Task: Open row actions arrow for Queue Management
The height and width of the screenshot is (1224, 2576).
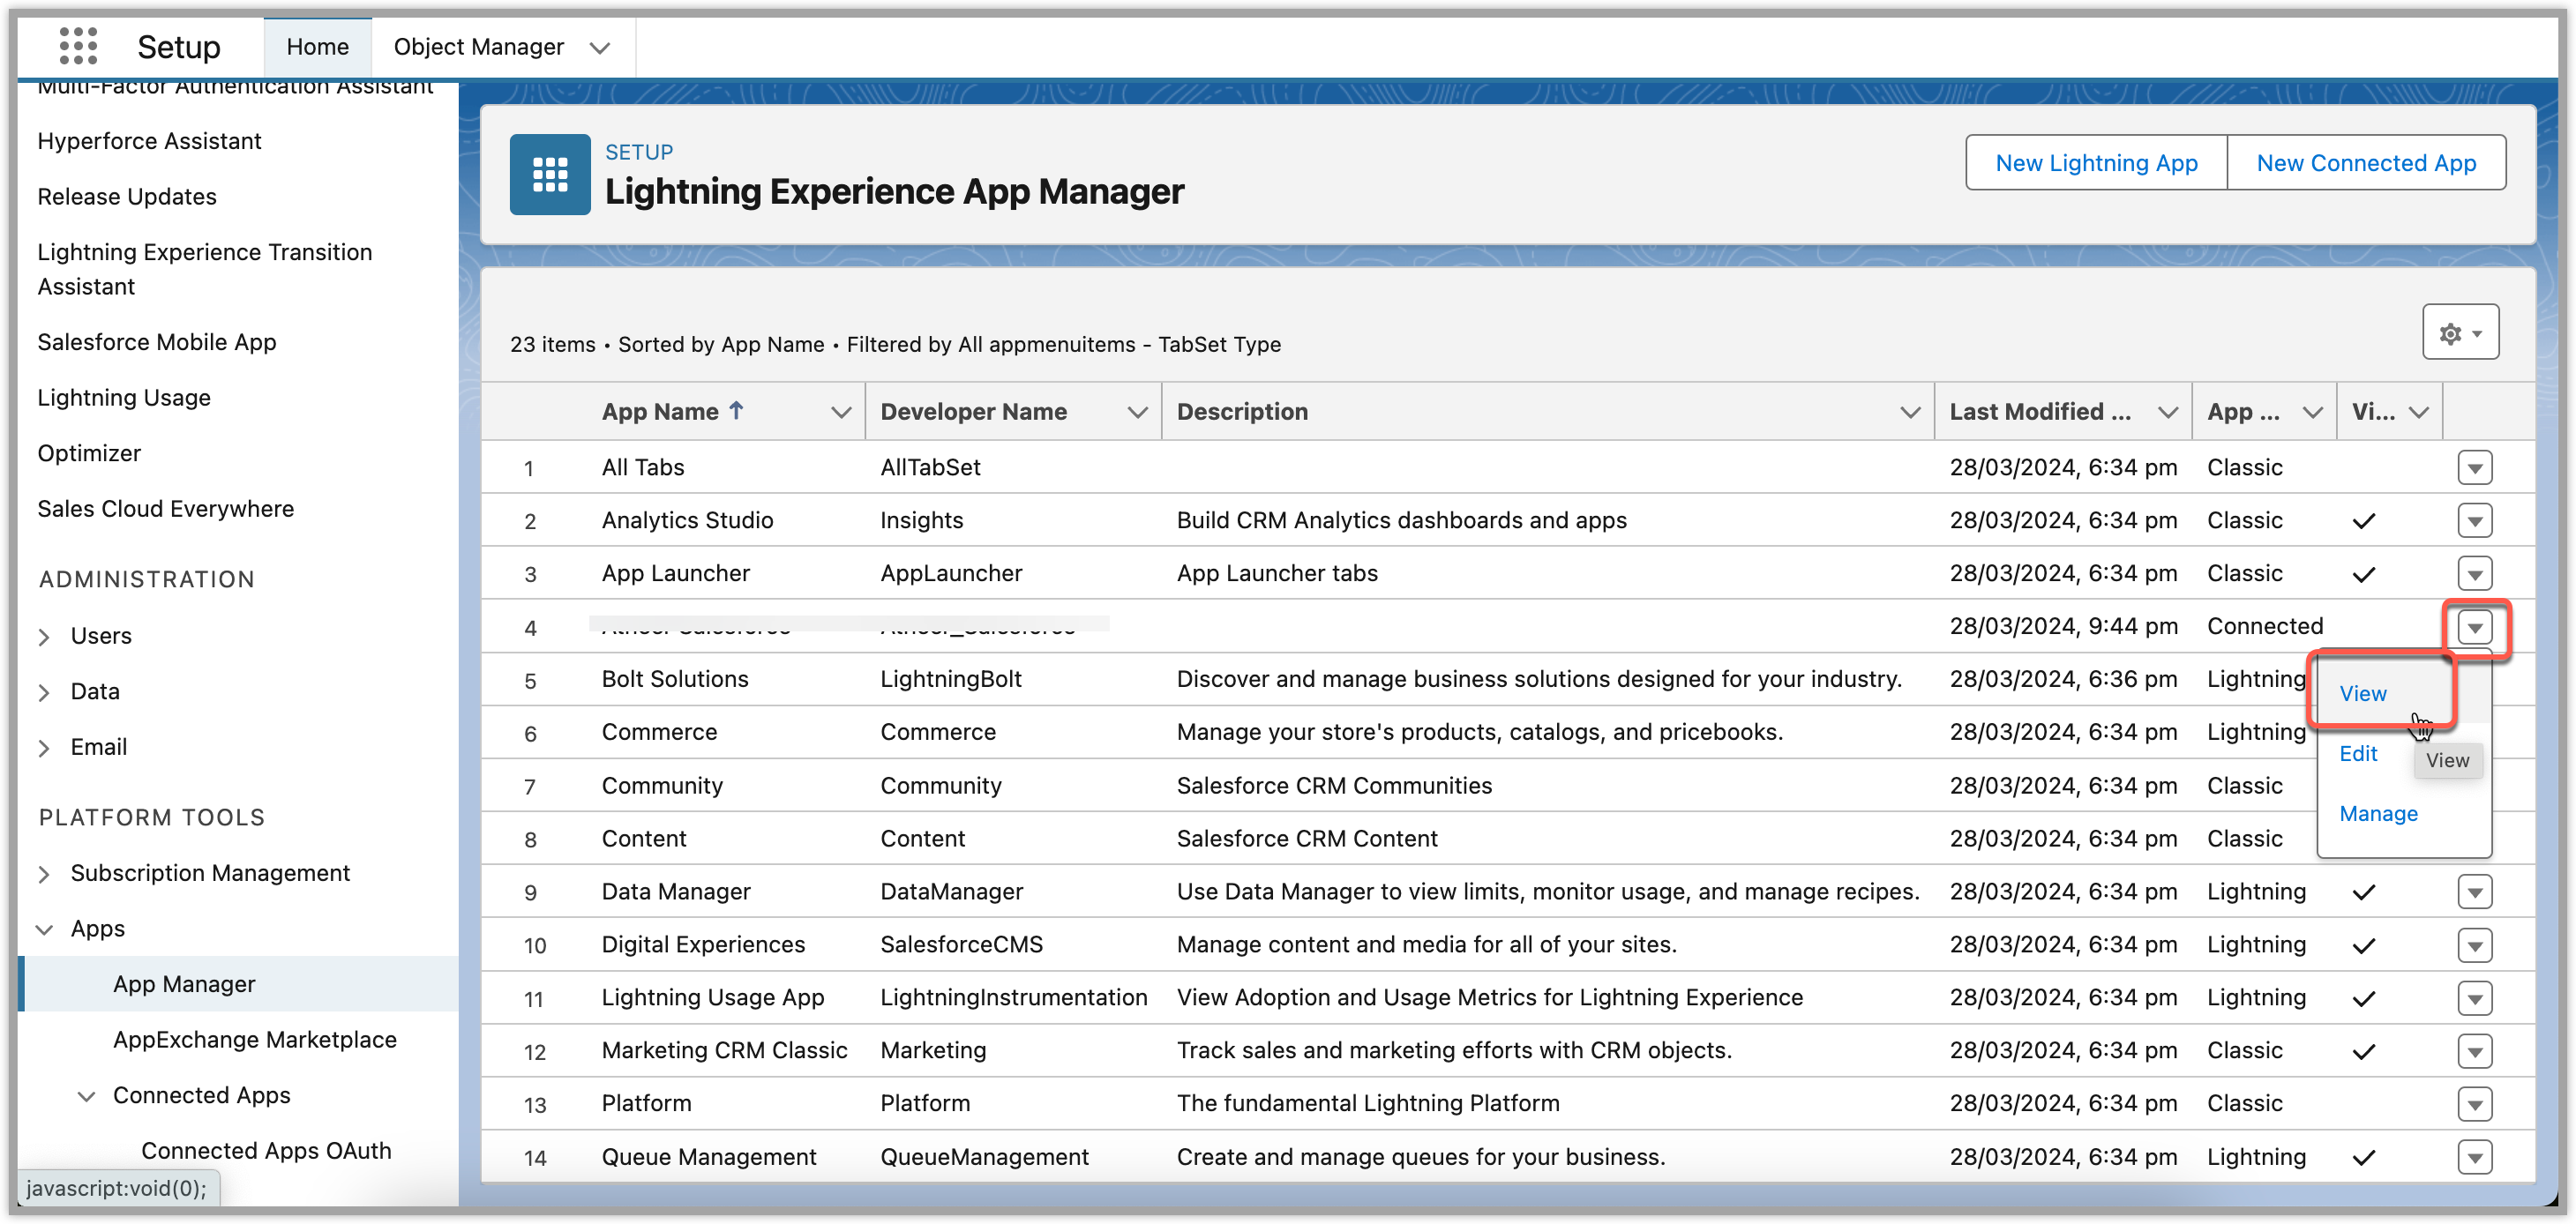Action: coord(2474,1158)
